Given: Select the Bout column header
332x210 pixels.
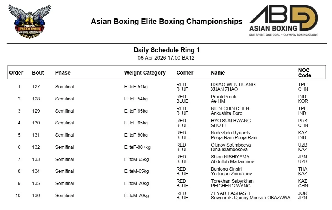Looking at the screenshot, I should [38, 73].
